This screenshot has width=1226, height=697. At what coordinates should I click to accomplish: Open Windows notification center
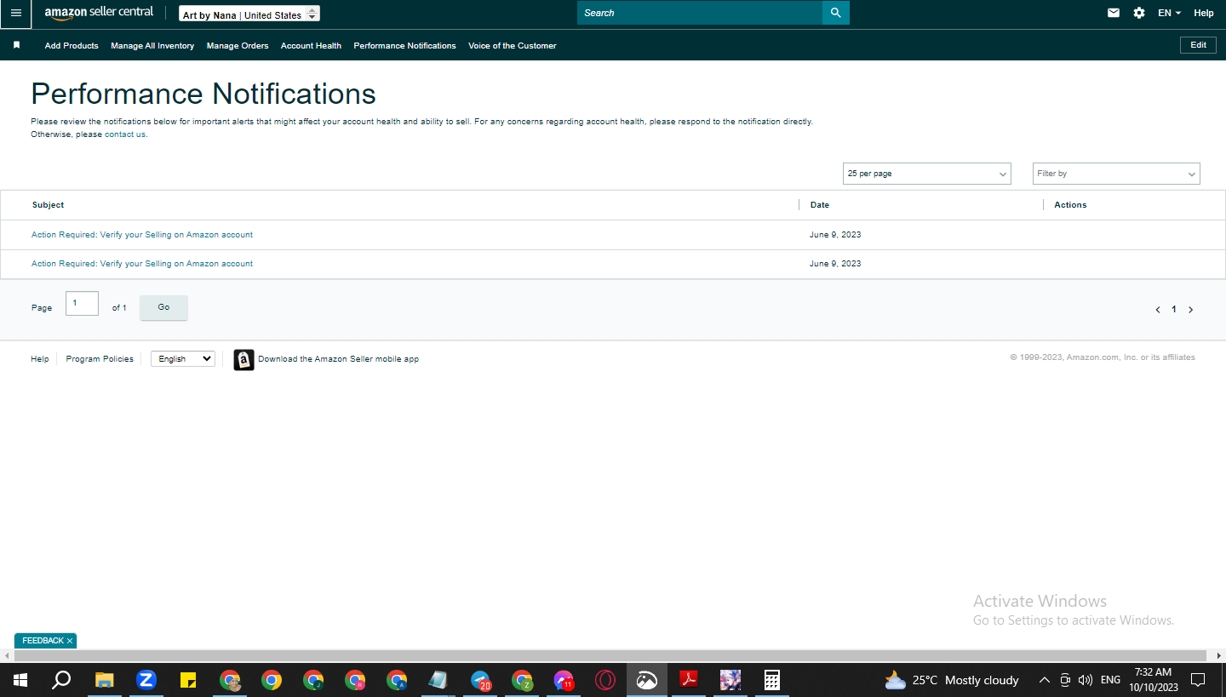(x=1198, y=680)
